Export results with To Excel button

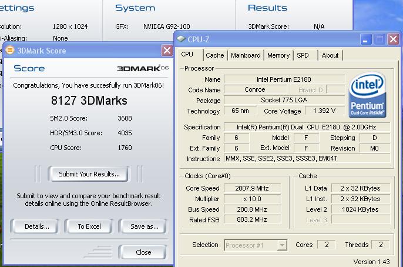click(x=89, y=226)
